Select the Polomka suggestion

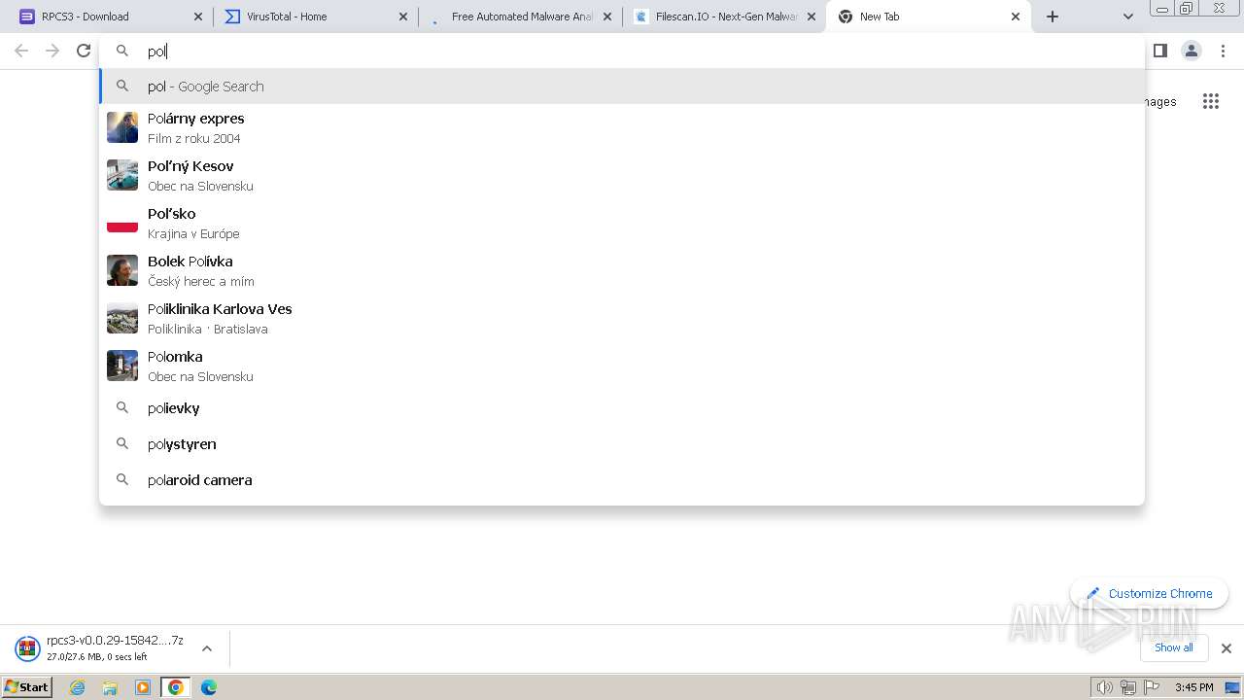(622, 366)
